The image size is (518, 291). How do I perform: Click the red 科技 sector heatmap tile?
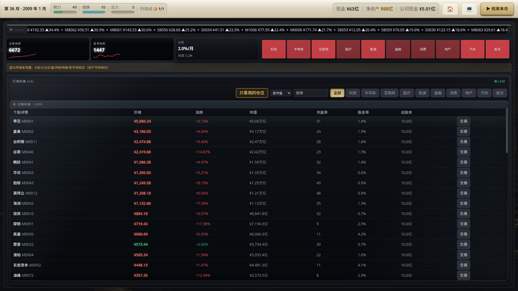click(x=274, y=49)
